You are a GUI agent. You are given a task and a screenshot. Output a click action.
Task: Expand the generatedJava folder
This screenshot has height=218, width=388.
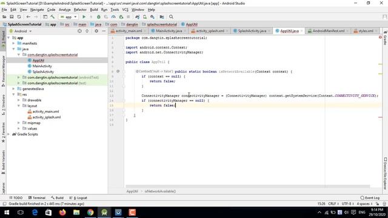pos(13,89)
